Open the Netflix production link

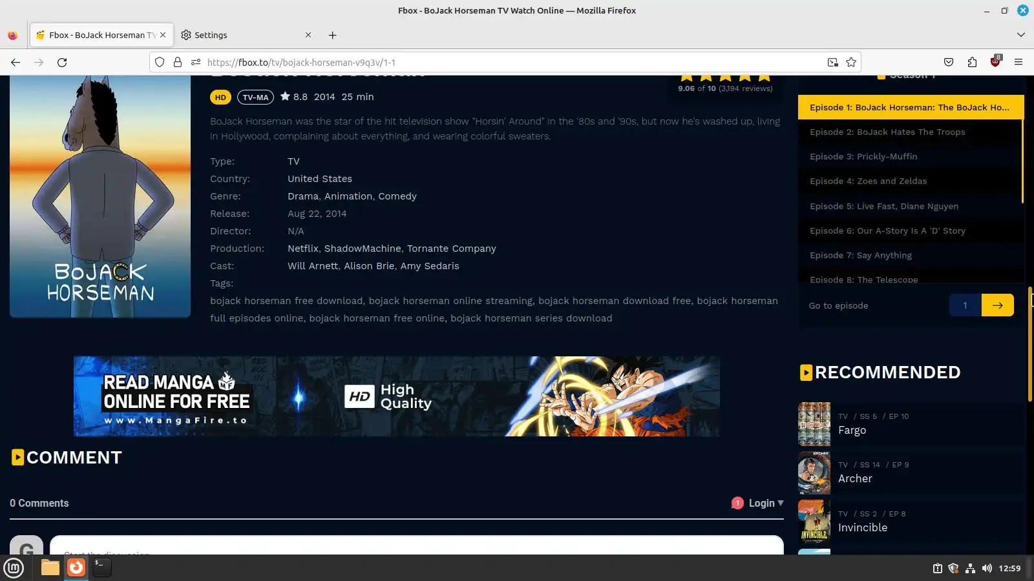pos(303,249)
